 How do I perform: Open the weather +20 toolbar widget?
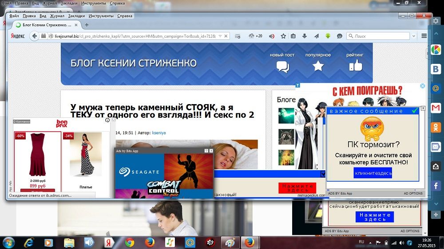pyautogui.click(x=255, y=36)
